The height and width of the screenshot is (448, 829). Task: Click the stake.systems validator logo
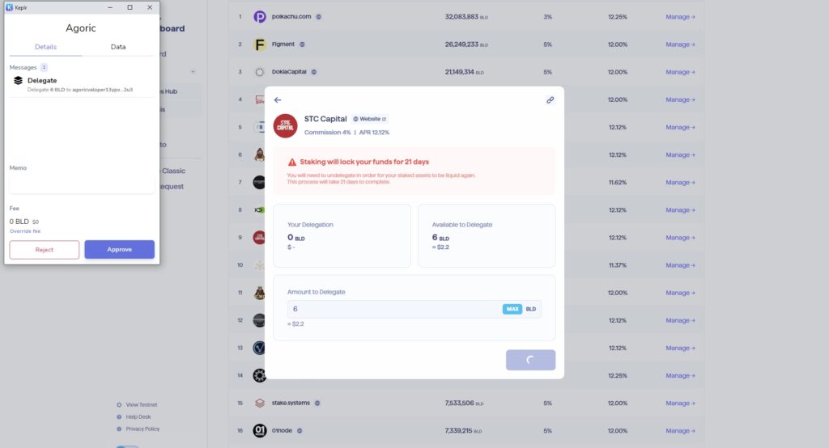260,403
